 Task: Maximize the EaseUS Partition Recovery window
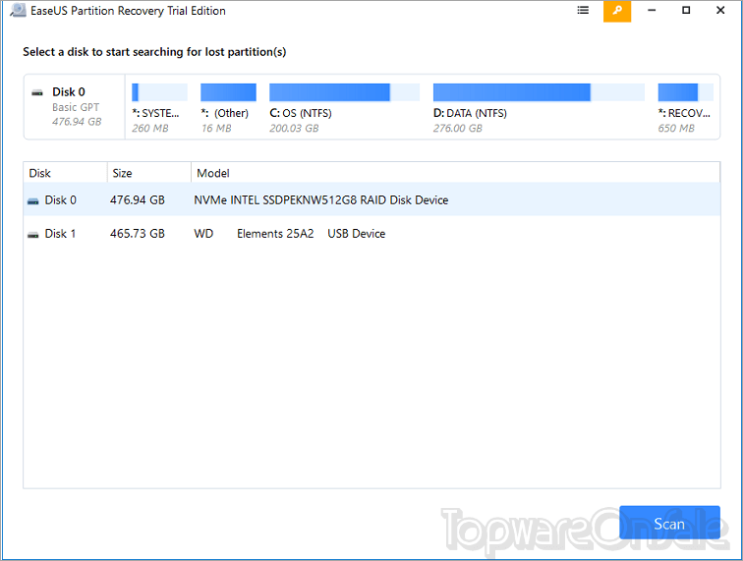pyautogui.click(x=686, y=11)
